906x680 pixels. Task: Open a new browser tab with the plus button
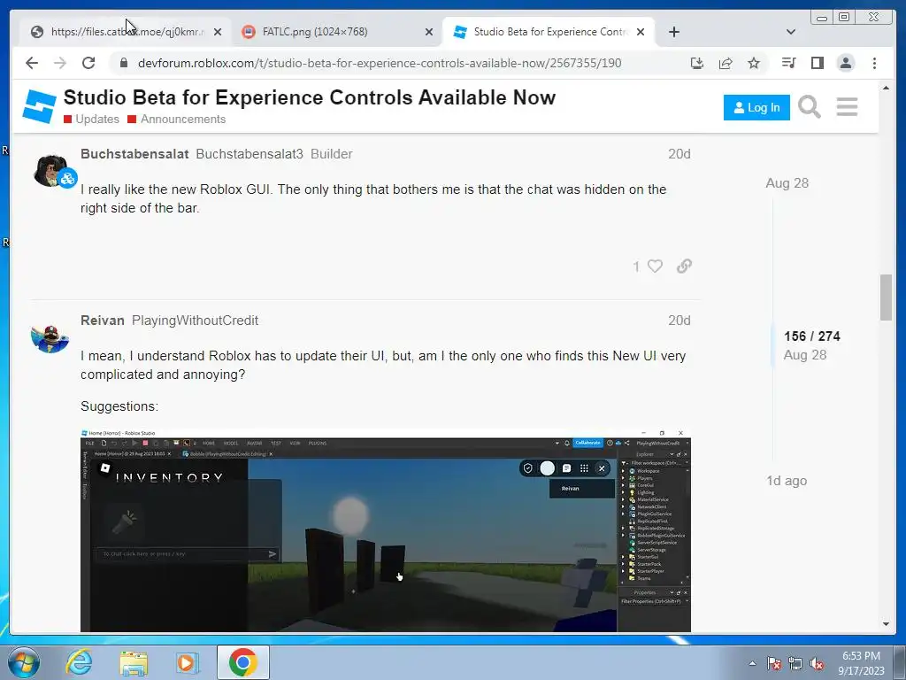673,32
